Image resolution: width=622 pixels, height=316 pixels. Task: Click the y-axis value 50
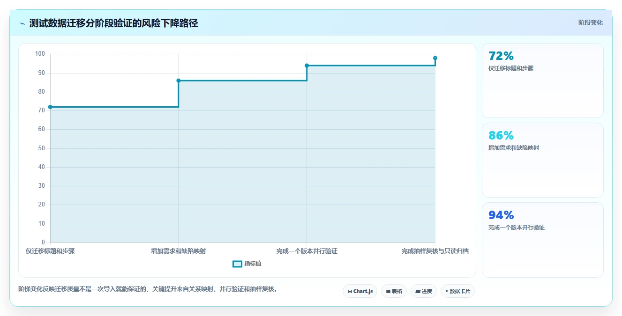(42, 148)
